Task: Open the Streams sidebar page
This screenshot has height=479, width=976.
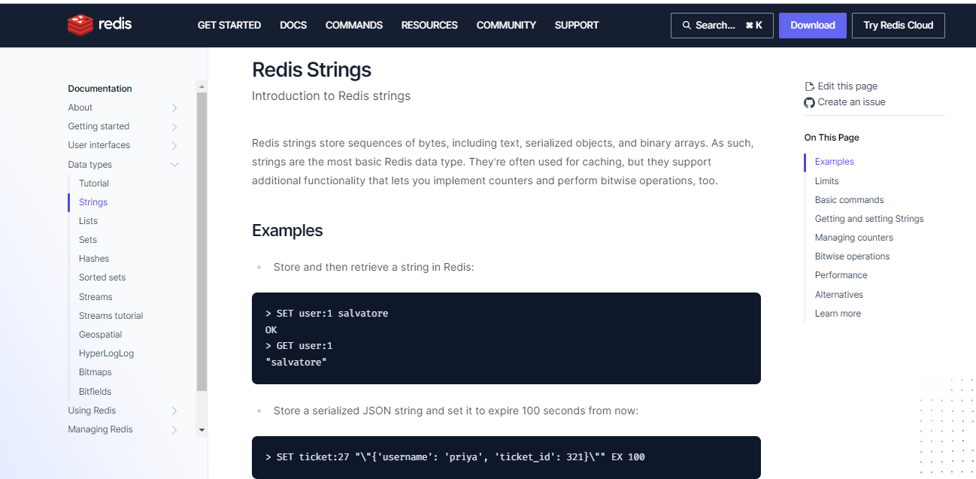Action: tap(95, 297)
